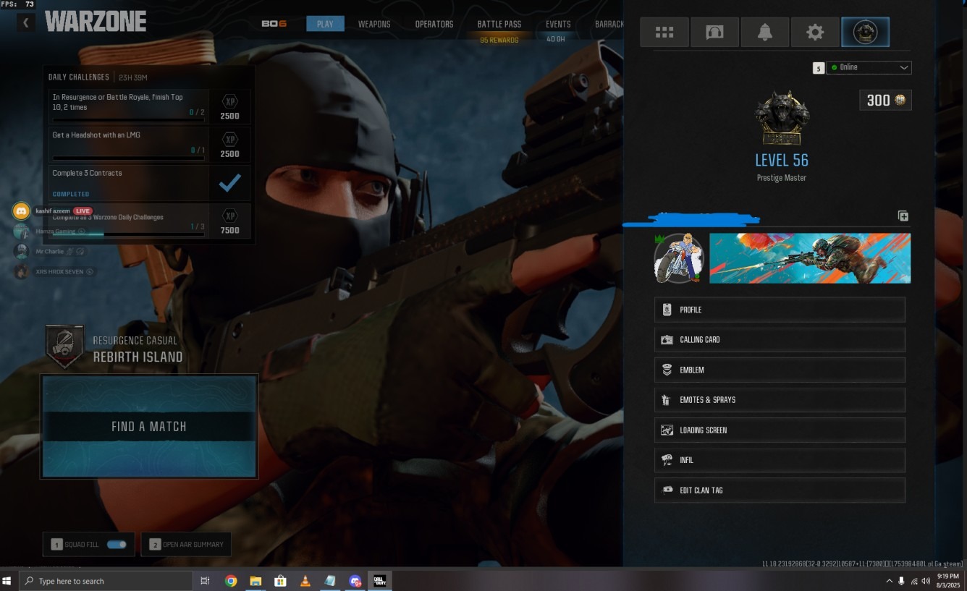Click the XP 2500 icon for Top 10 challenge
Image resolution: width=967 pixels, height=591 pixels.
229,102
